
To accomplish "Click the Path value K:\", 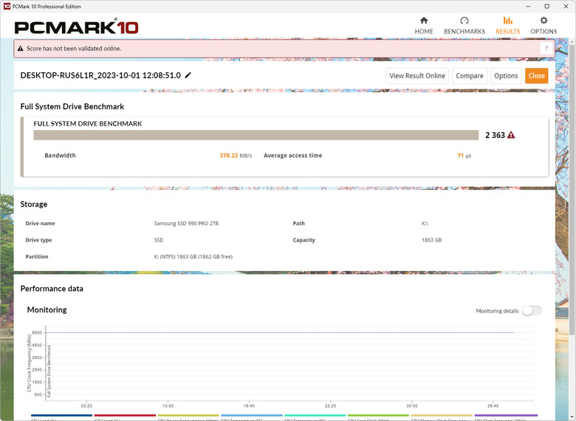I will [x=425, y=223].
